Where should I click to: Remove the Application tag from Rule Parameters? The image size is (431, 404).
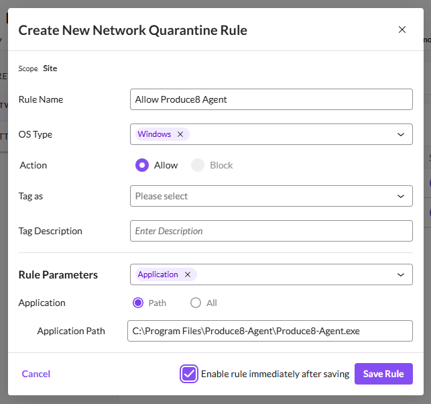pos(188,274)
